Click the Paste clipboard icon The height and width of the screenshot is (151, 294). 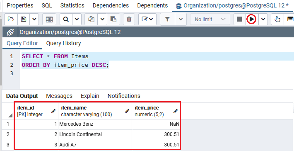click(x=113, y=19)
